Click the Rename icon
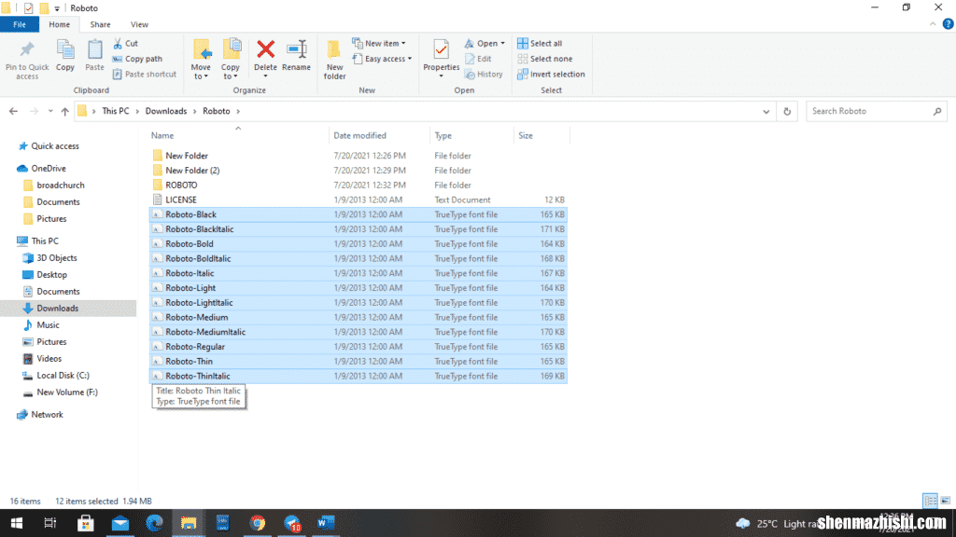This screenshot has width=956, height=537. [296, 50]
